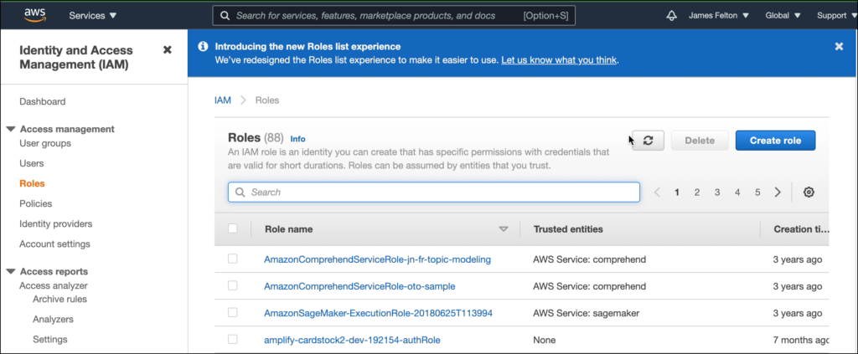Click the Create role button
This screenshot has width=858, height=354.
[775, 141]
